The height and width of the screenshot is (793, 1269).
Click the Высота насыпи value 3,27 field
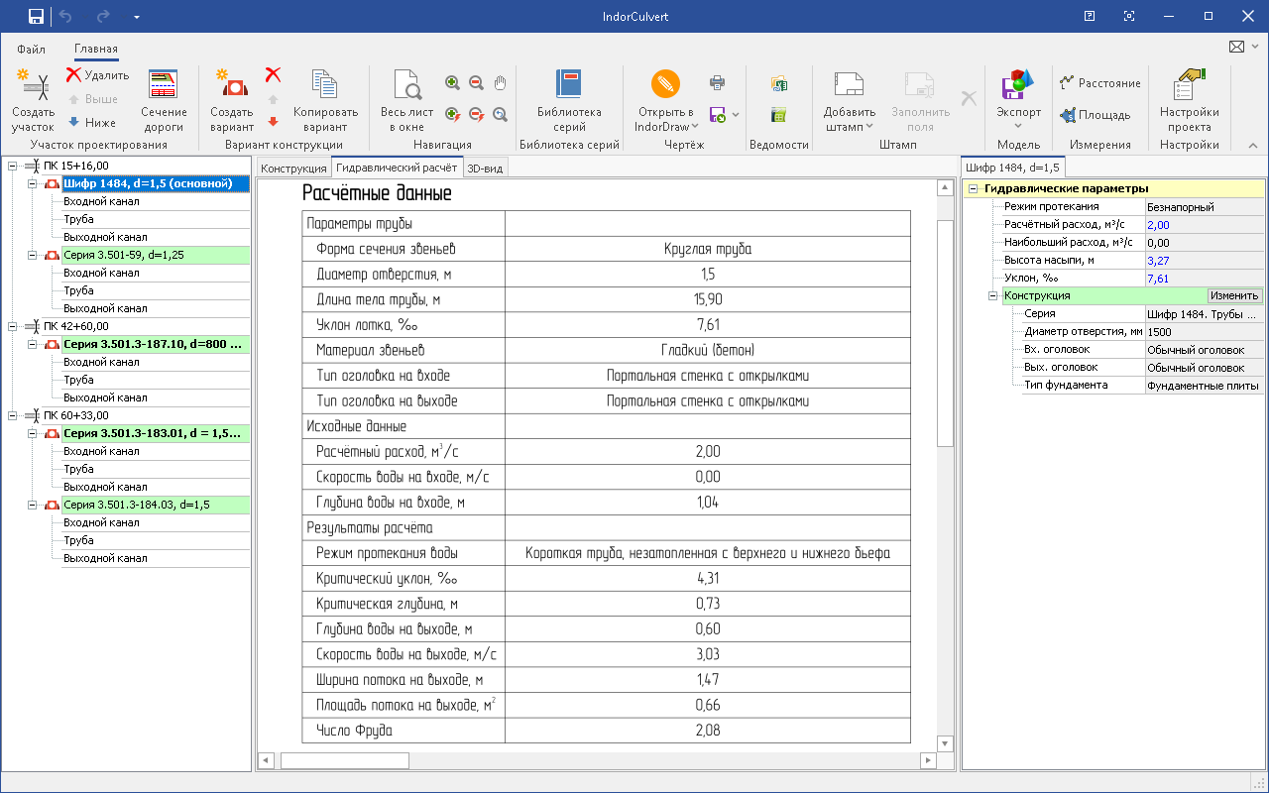pyautogui.click(x=1205, y=261)
